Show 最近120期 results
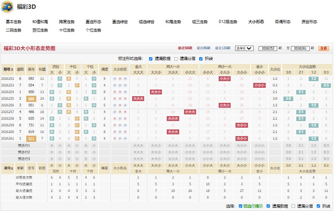The image size is (334, 211). pyautogui.click(x=223, y=48)
